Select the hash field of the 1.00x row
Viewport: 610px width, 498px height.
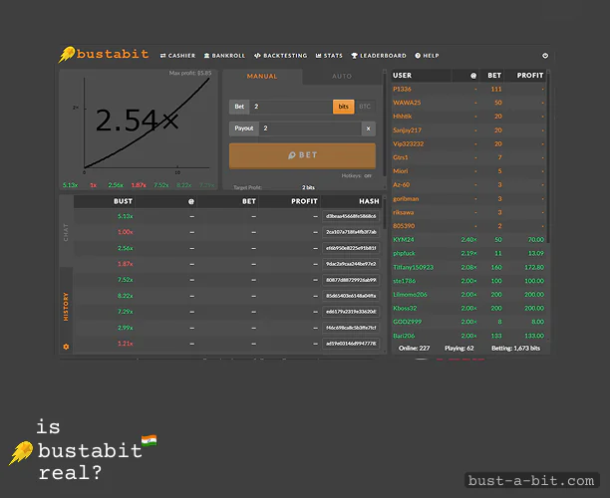coord(351,232)
